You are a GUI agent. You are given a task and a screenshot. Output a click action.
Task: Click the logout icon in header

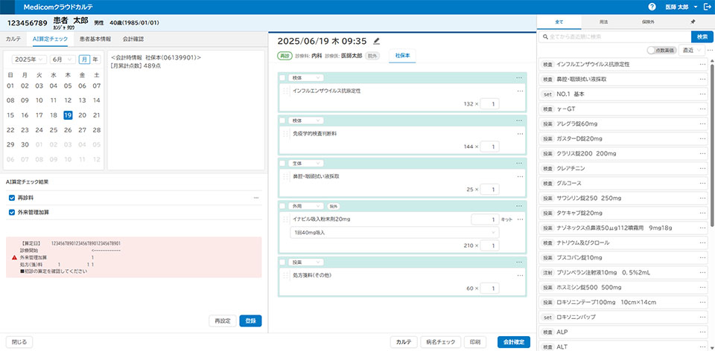706,7
